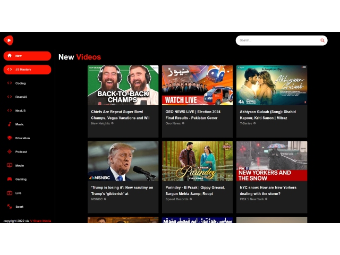Open the Sport dumbbell icon
Image resolution: width=340 pixels, height=255 pixels.
pyautogui.click(x=10, y=207)
